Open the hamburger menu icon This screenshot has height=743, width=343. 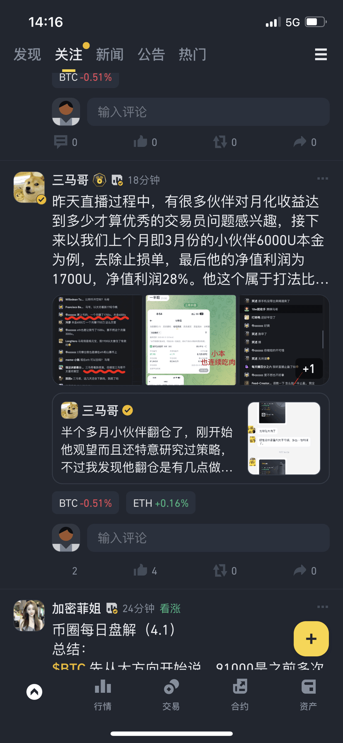(321, 54)
